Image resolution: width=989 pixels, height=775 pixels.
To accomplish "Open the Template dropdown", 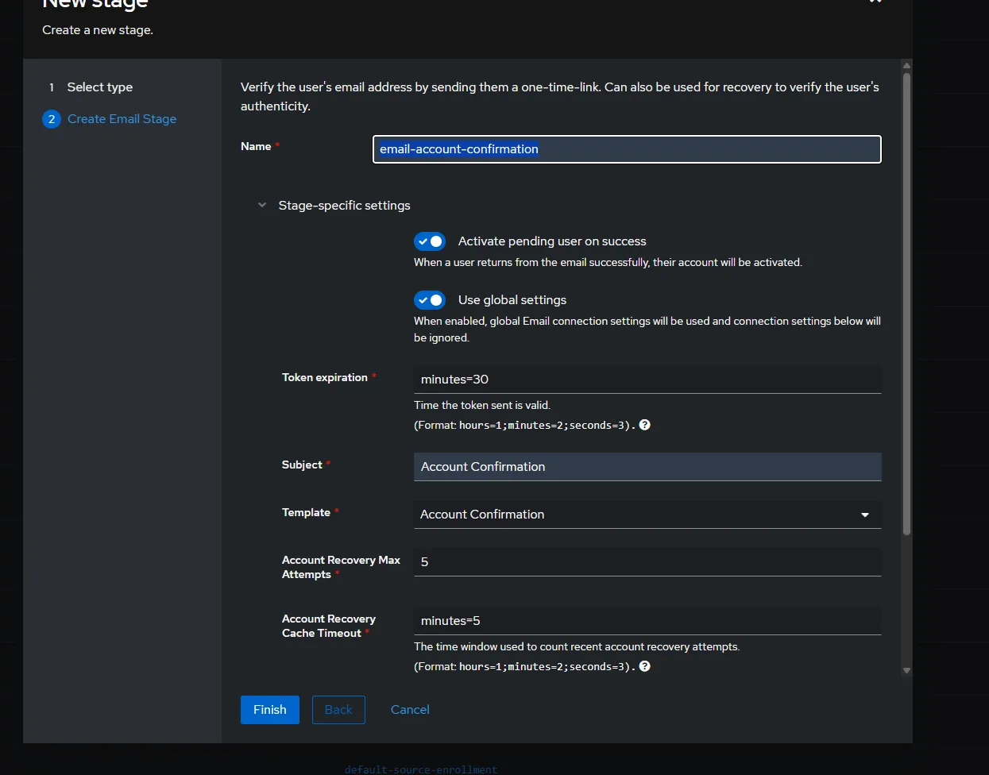I will pos(647,515).
